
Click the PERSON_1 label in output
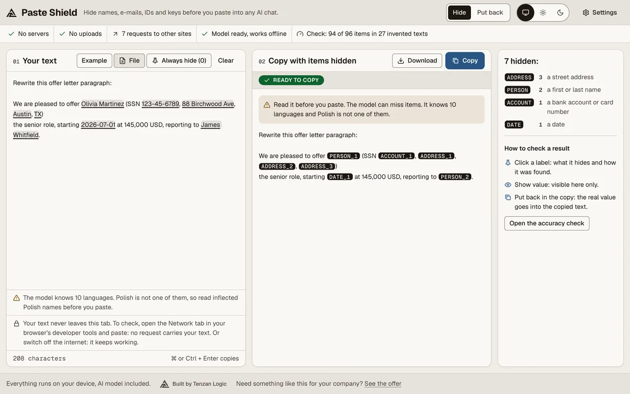pyautogui.click(x=343, y=156)
